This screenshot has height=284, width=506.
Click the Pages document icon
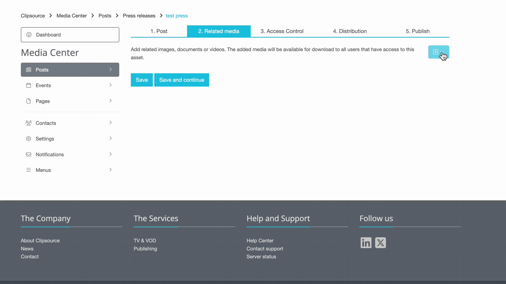click(x=28, y=101)
